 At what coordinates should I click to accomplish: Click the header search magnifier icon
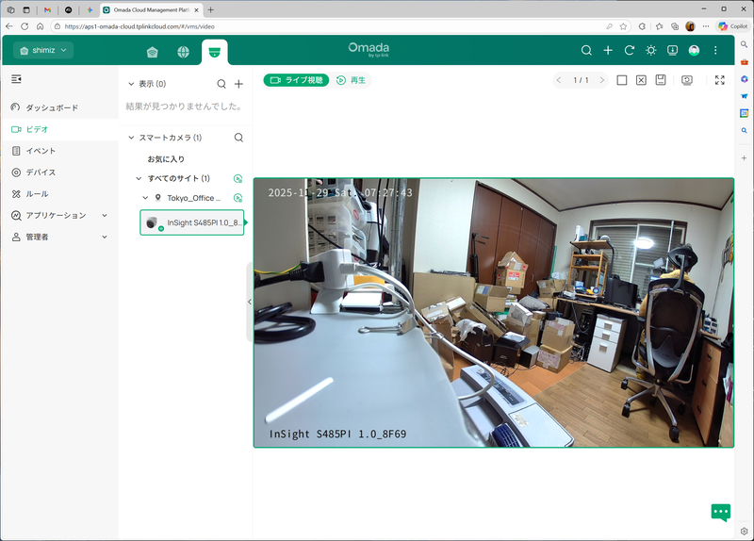tap(586, 50)
